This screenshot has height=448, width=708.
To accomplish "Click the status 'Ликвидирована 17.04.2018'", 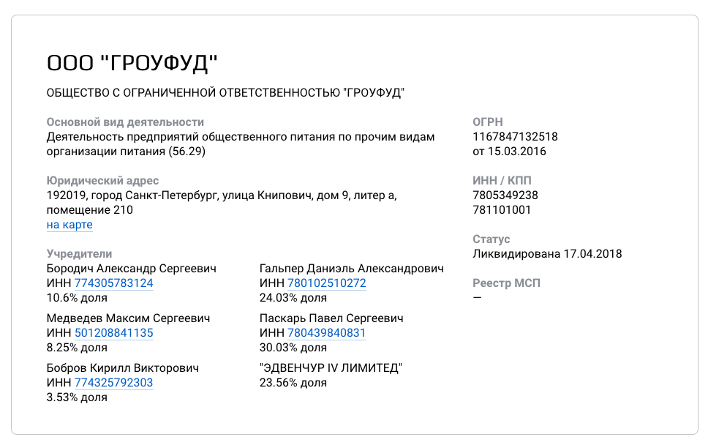I will tap(547, 253).
